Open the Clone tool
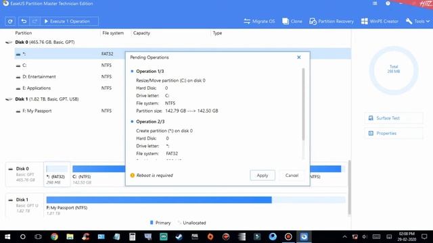The height and width of the screenshot is (243, 433). click(x=292, y=21)
